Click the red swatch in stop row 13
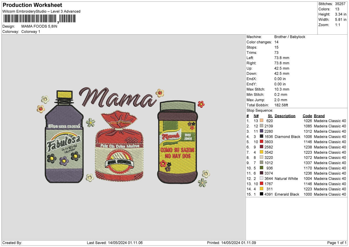 tap(262, 184)
